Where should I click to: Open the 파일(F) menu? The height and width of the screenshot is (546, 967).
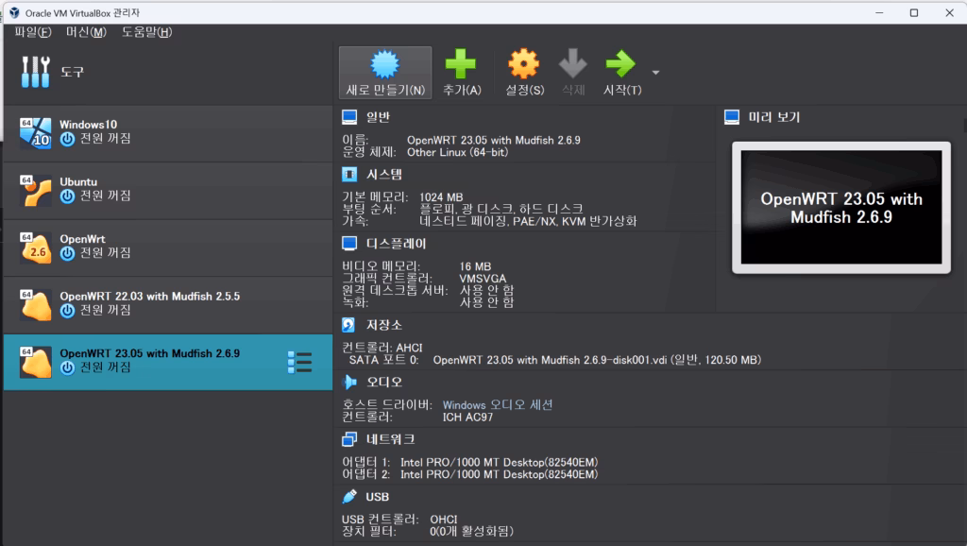pos(33,32)
